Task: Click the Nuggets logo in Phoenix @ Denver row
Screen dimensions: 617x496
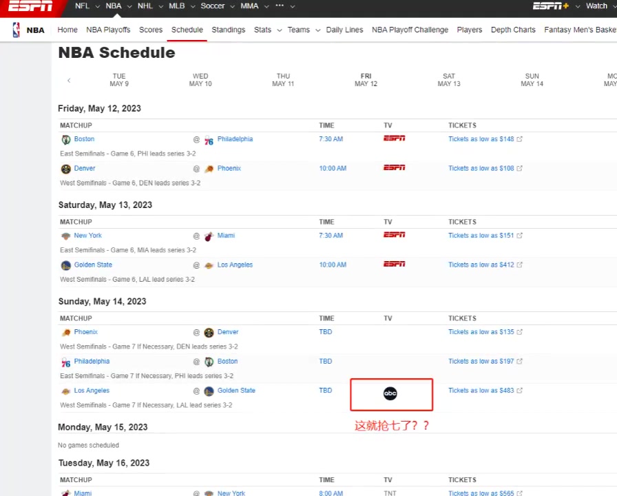Action: pos(209,333)
